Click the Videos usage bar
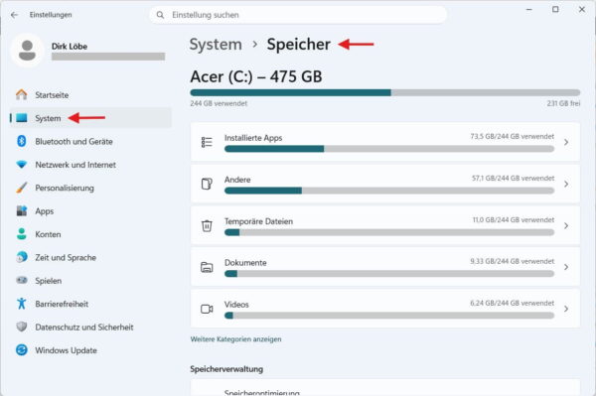This screenshot has height=396, width=596. coord(389,316)
